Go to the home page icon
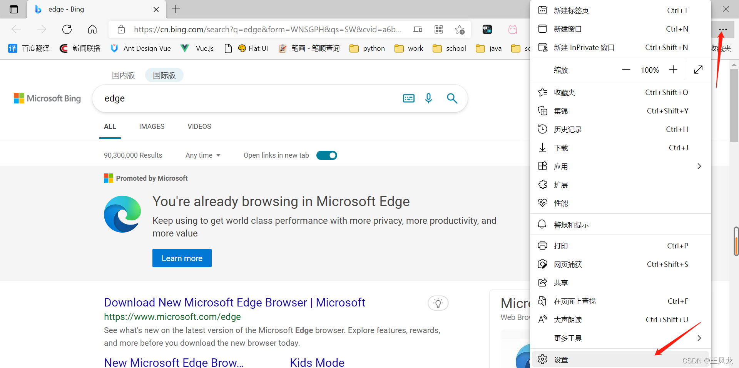This screenshot has width=739, height=368. pos(92,29)
